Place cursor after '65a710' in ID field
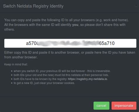 point(115,43)
